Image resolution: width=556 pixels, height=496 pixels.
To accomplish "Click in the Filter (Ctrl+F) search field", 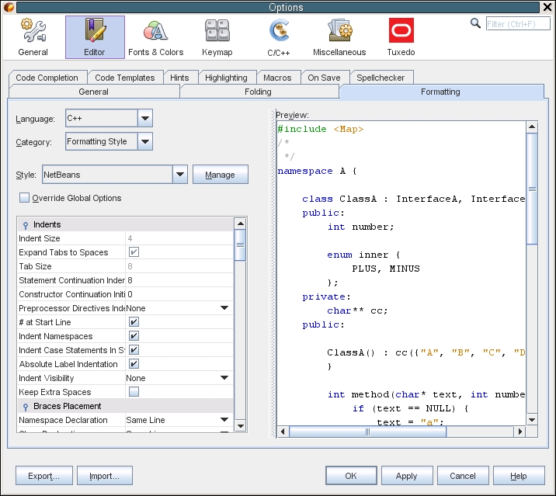I will [518, 24].
